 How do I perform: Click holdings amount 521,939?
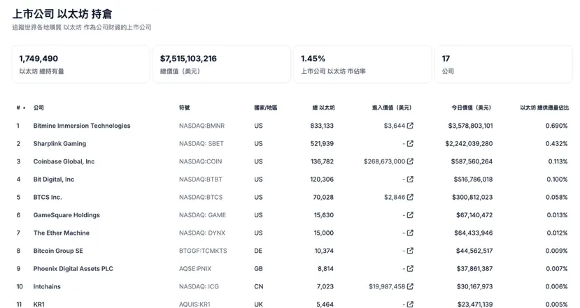322,144
